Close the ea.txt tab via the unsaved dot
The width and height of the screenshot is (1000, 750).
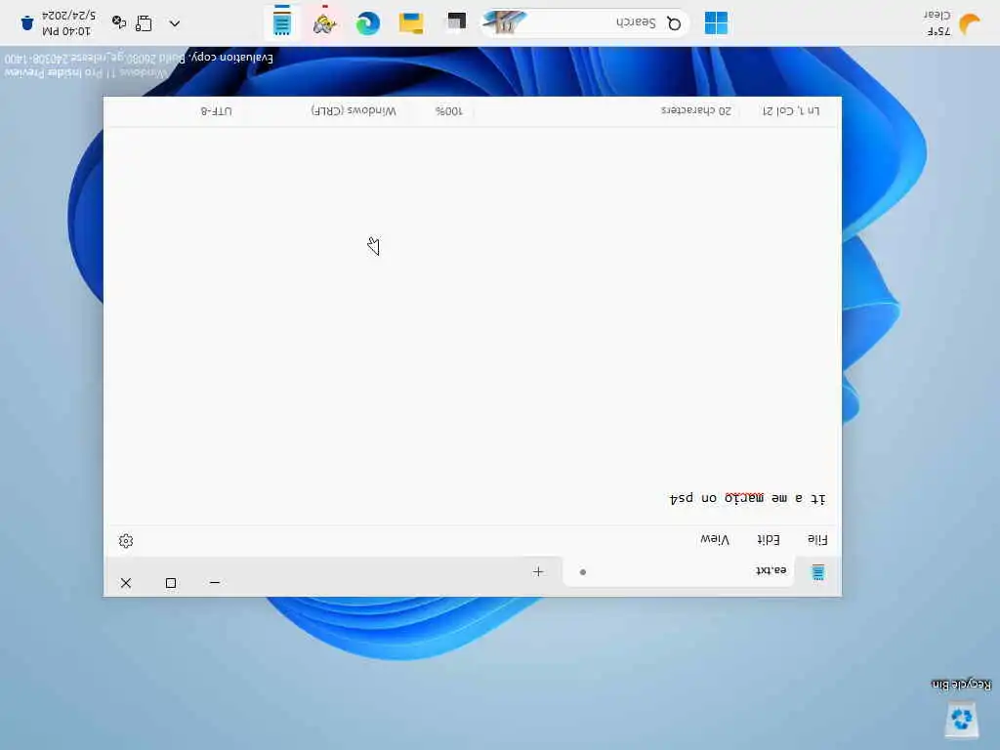(x=582, y=572)
